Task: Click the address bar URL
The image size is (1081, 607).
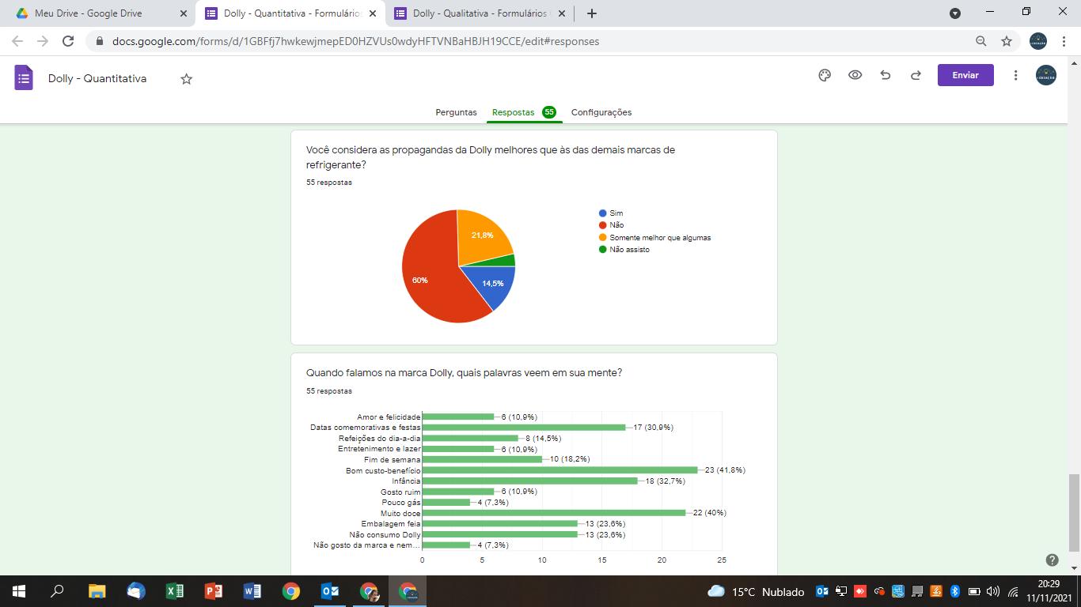Action: click(x=356, y=41)
